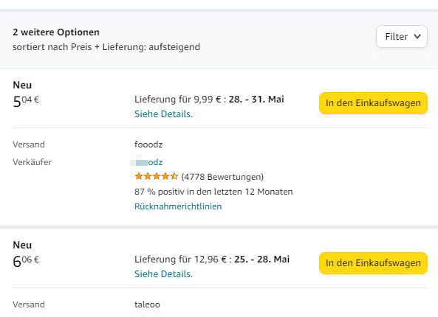
Task: Click the chevron arrow beside Filter
Action: click(417, 37)
